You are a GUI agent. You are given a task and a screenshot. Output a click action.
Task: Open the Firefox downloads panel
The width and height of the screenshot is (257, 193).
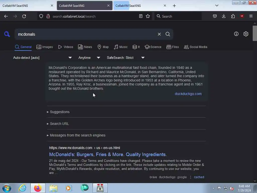coord(224,16)
